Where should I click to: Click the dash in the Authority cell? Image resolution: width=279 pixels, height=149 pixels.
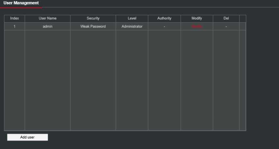164,26
